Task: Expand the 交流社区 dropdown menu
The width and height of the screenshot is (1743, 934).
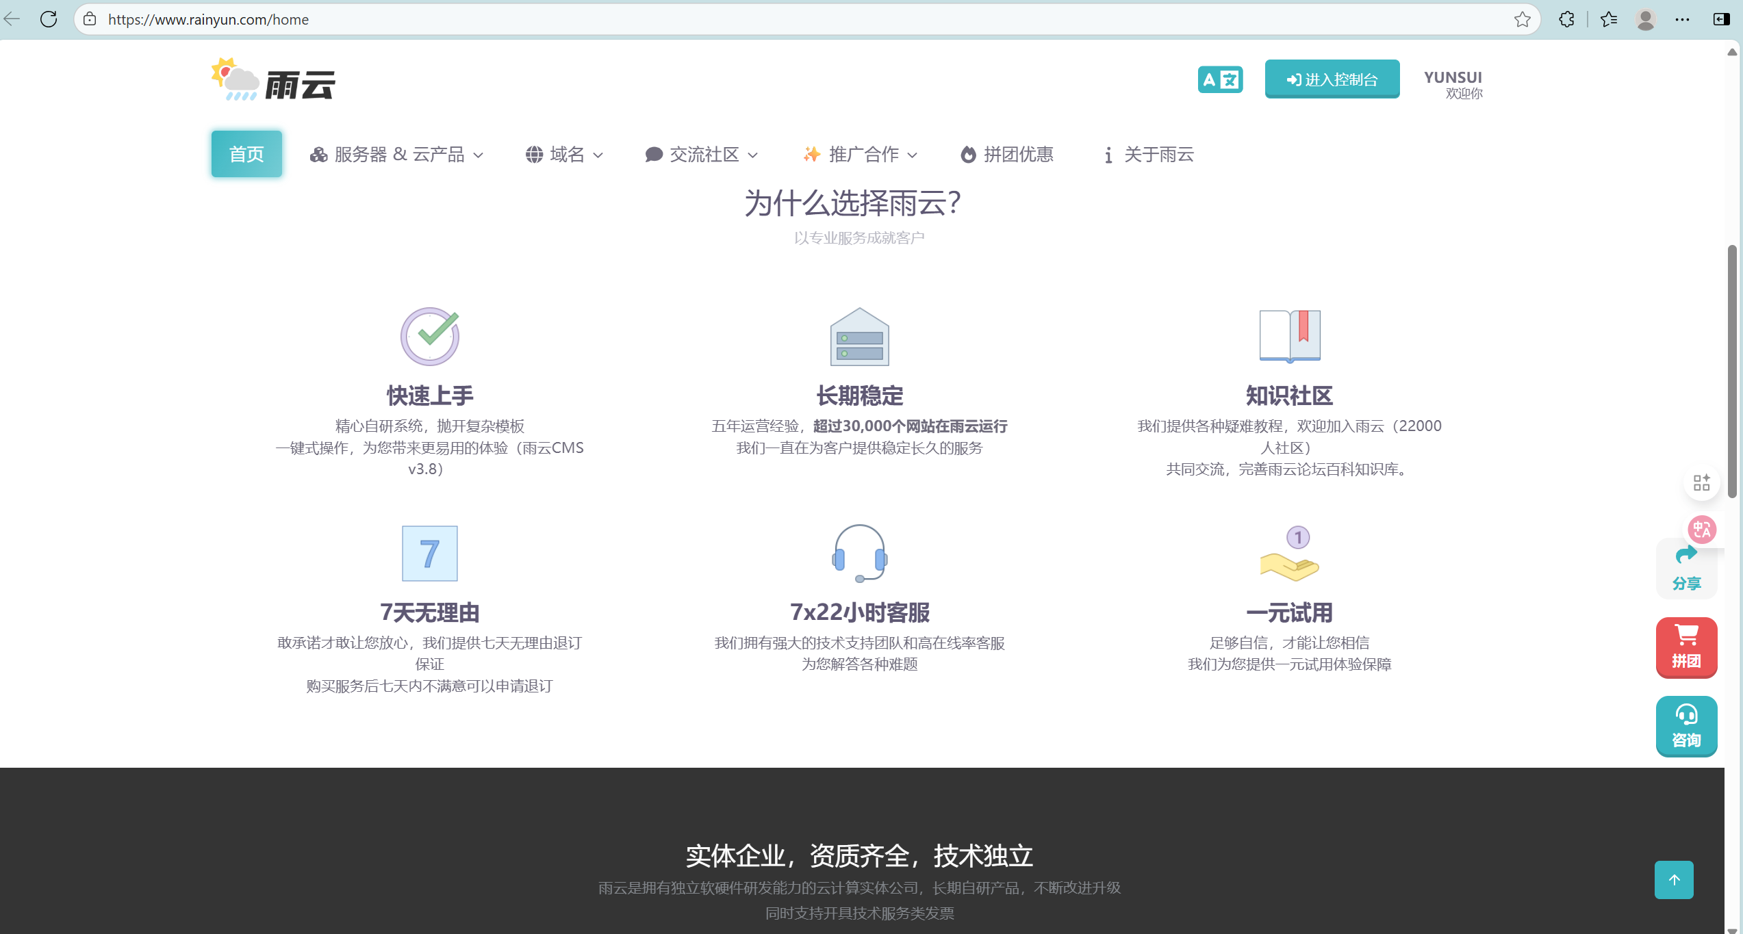Action: pos(702,155)
